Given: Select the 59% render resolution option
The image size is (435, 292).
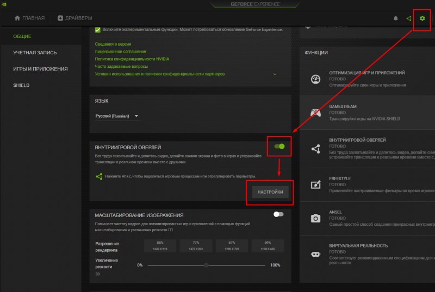Looking at the screenshot, I should [268, 246].
